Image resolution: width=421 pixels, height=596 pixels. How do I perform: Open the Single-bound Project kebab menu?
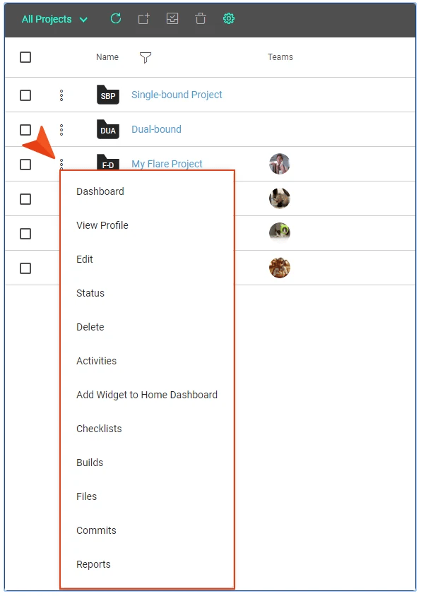[61, 95]
